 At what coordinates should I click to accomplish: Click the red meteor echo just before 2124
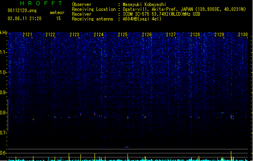[95, 114]
